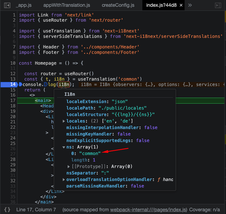Show more tabs with the double chevron

click(x=190, y=5)
